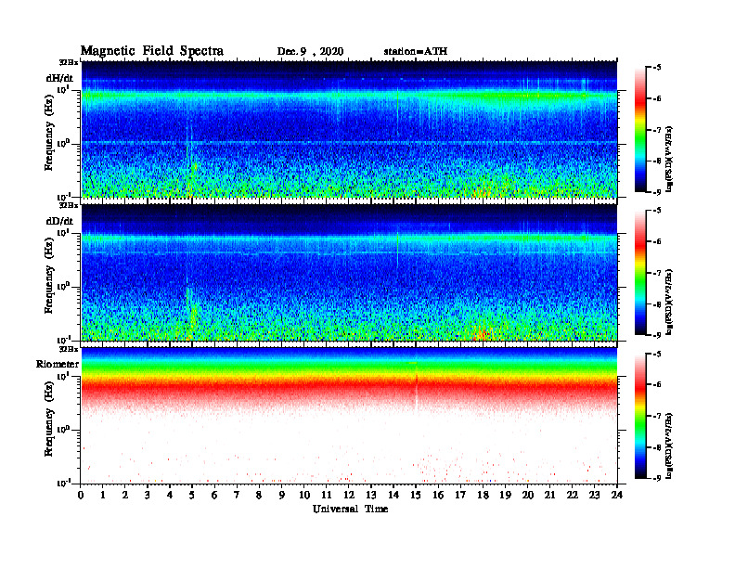This screenshot has height=568, width=735.
Task: Click the "dD/dt" panel label
Action: point(59,221)
